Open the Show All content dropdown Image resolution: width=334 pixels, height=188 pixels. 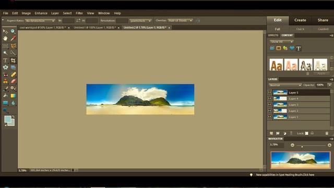tap(281, 42)
